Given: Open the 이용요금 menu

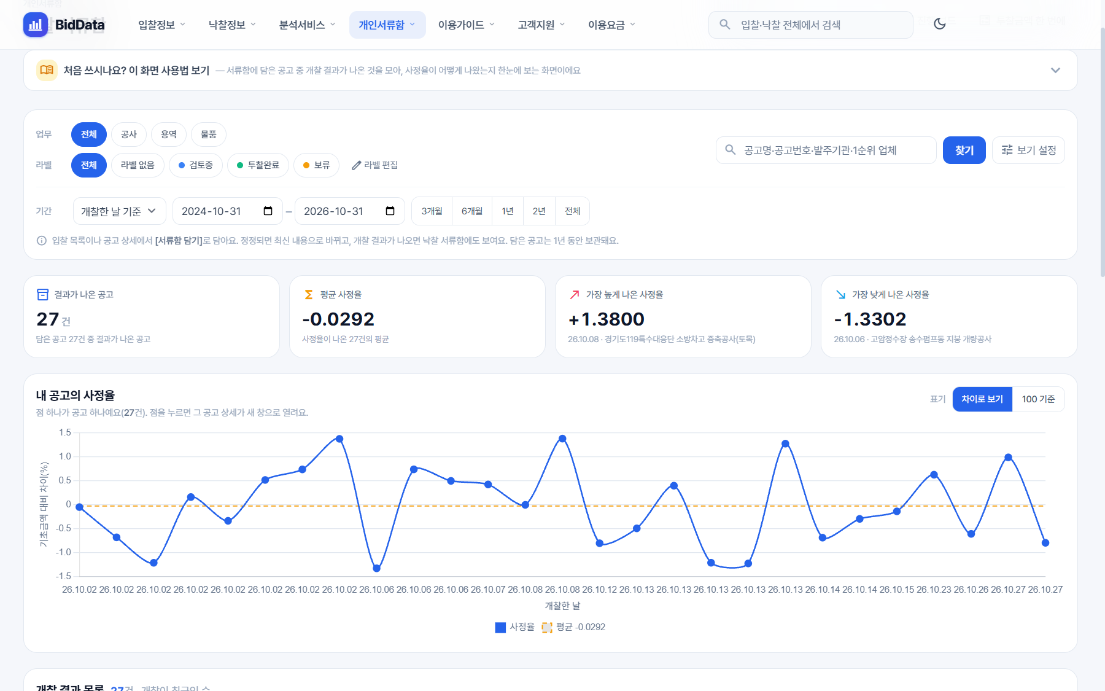Looking at the screenshot, I should 611,25.
